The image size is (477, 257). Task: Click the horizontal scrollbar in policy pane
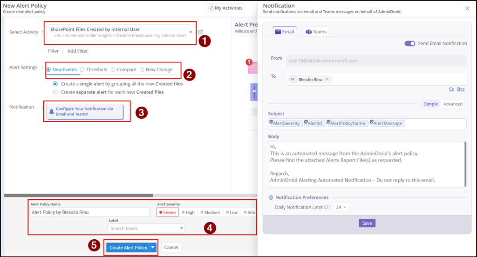coord(78,196)
